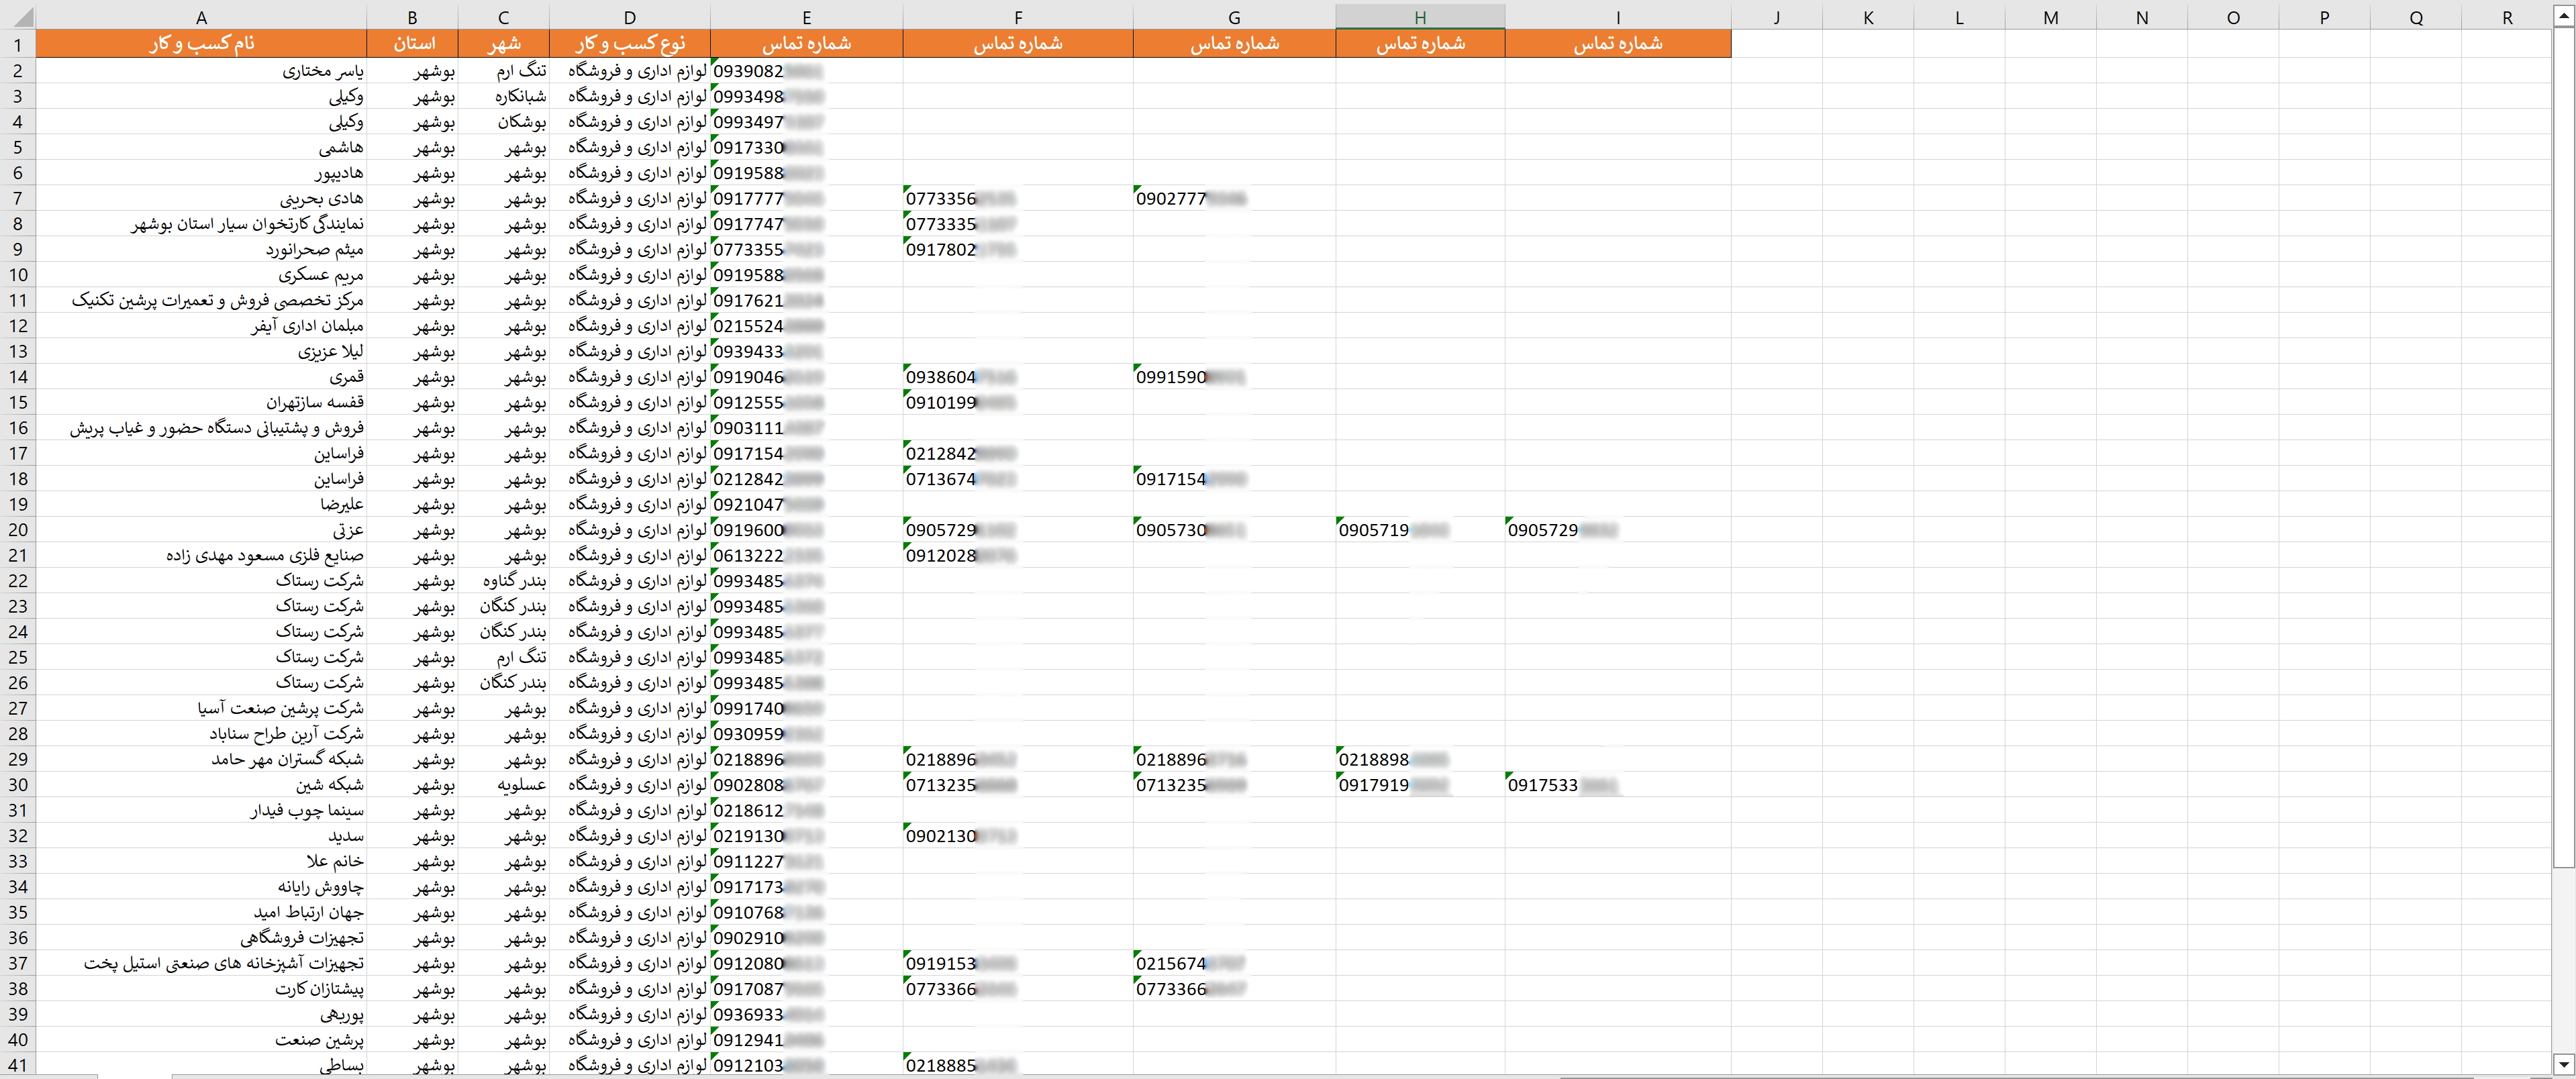The width and height of the screenshot is (2576, 1079).
Task: Click city cell 'عسلویه'
Action: click(x=503, y=785)
